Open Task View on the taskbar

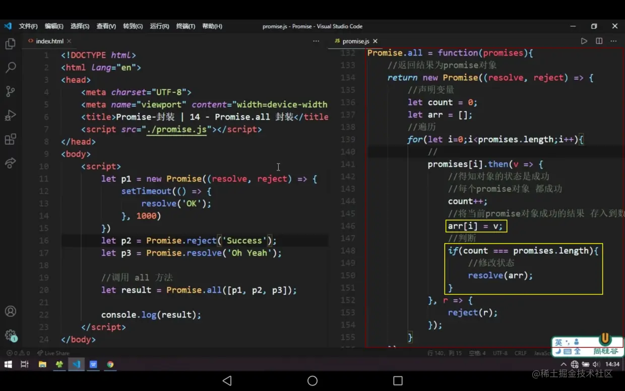click(x=25, y=364)
